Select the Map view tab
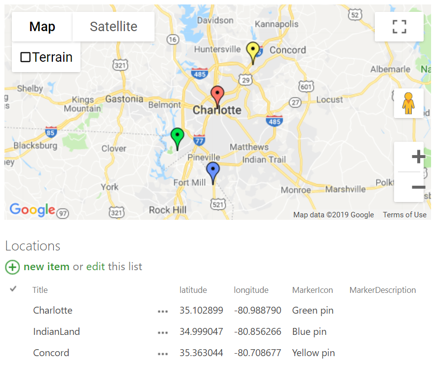The image size is (437, 365). pos(42,27)
